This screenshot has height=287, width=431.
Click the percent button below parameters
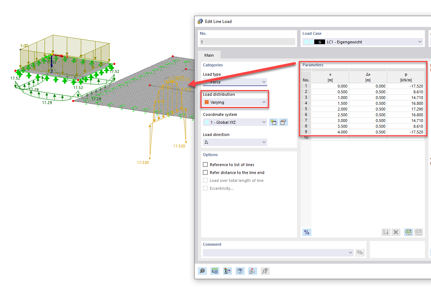coord(306,232)
